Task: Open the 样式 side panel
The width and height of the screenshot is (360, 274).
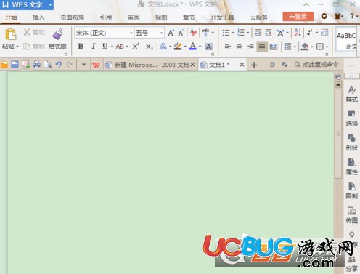Action: point(351,94)
